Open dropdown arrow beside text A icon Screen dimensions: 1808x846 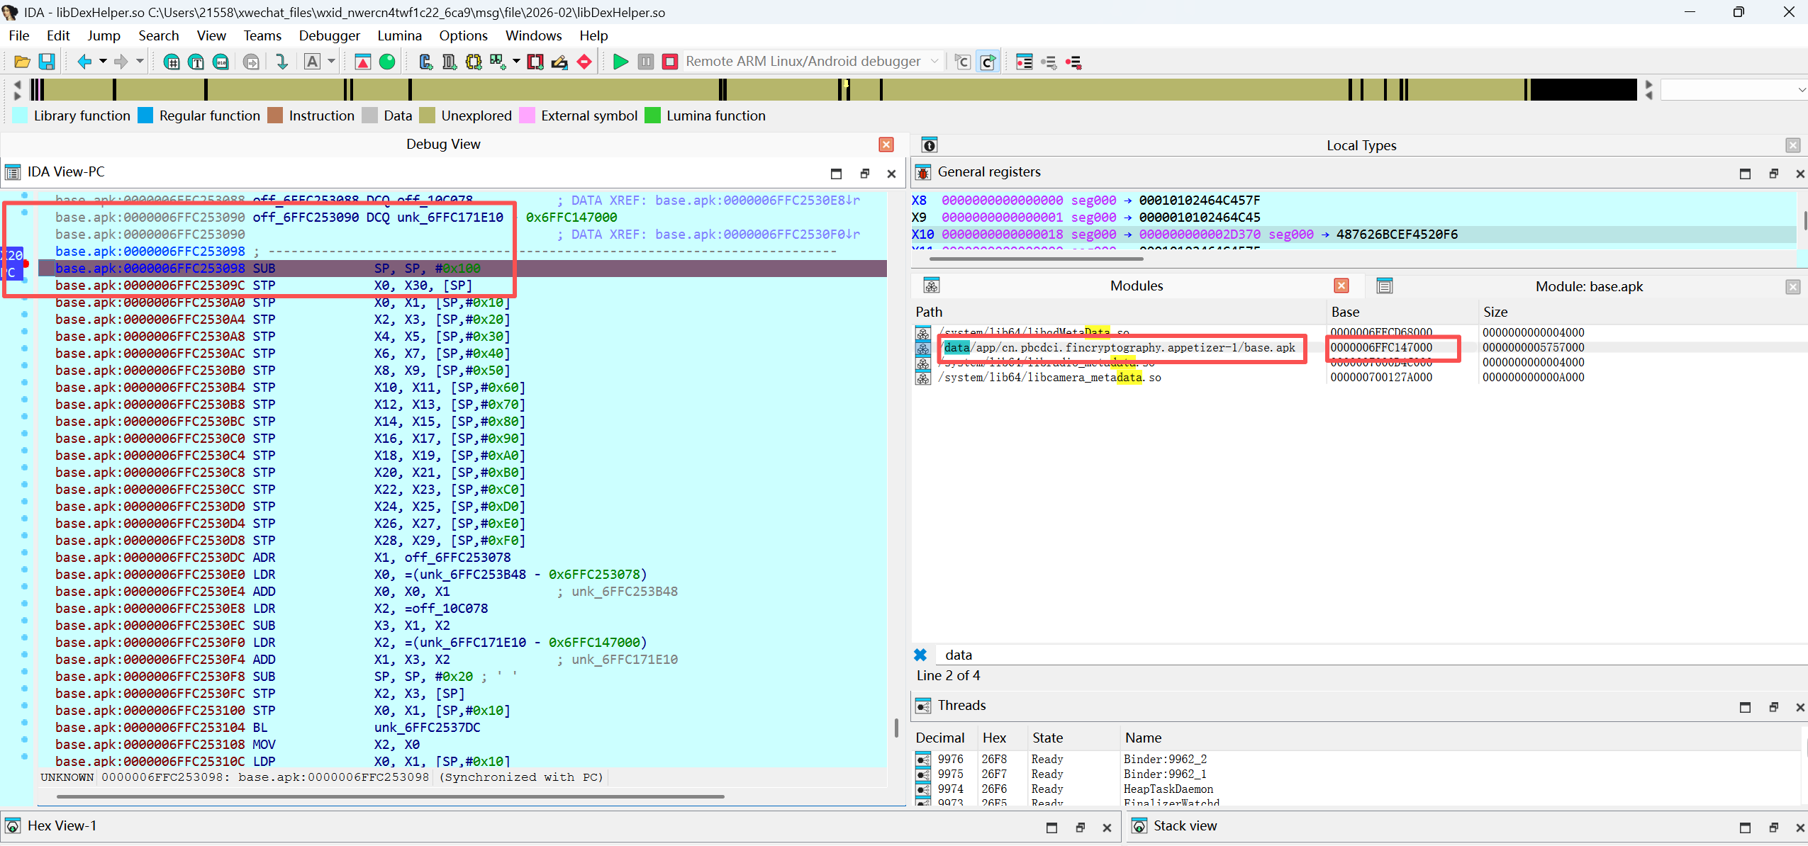pyautogui.click(x=331, y=62)
